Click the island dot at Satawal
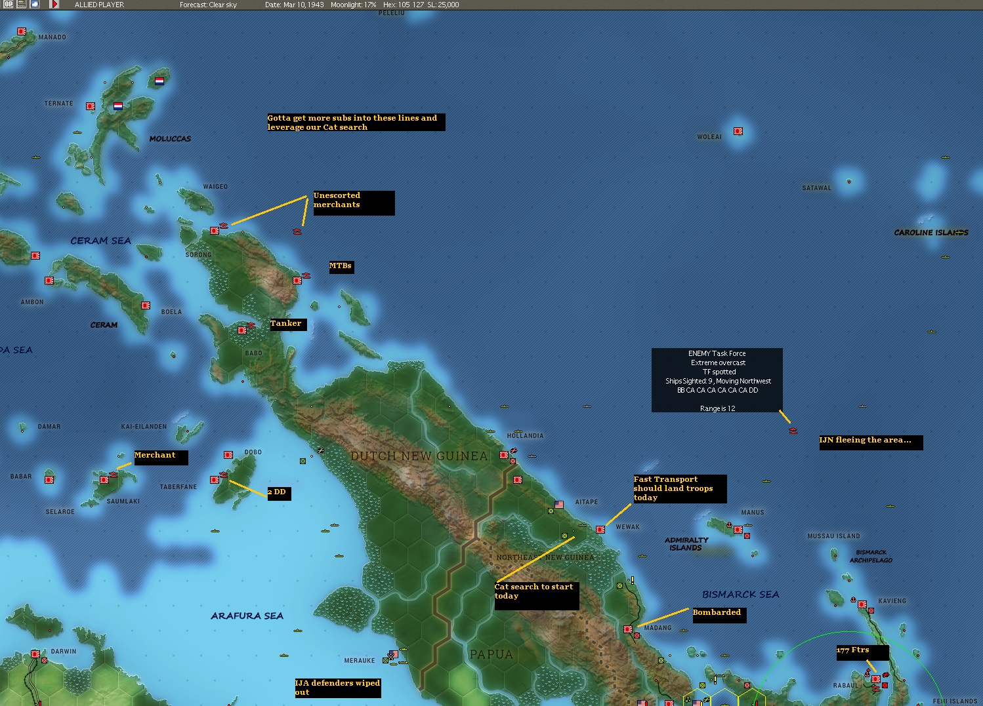The width and height of the screenshot is (983, 706). [x=849, y=182]
